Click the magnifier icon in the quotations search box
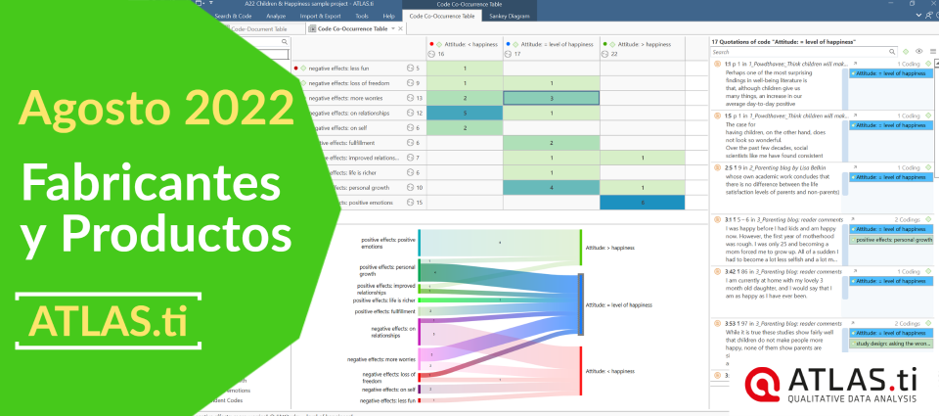This screenshot has width=939, height=416. coord(892,52)
